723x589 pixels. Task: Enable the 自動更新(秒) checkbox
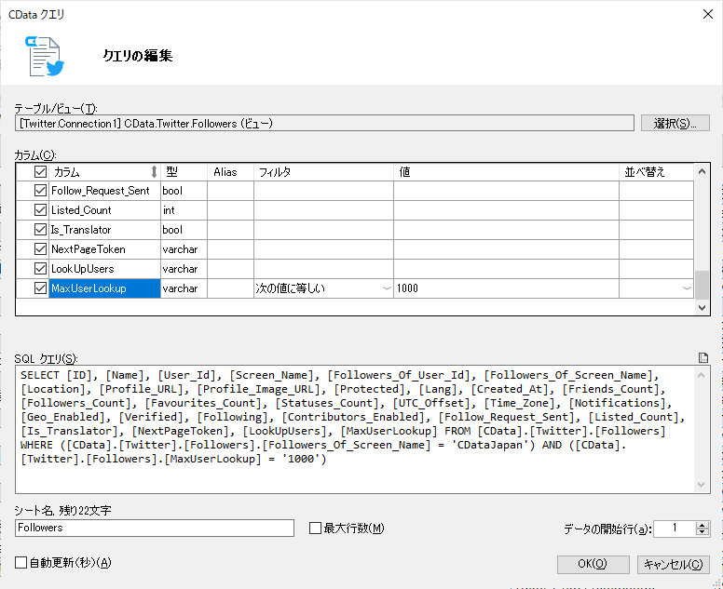(x=20, y=562)
